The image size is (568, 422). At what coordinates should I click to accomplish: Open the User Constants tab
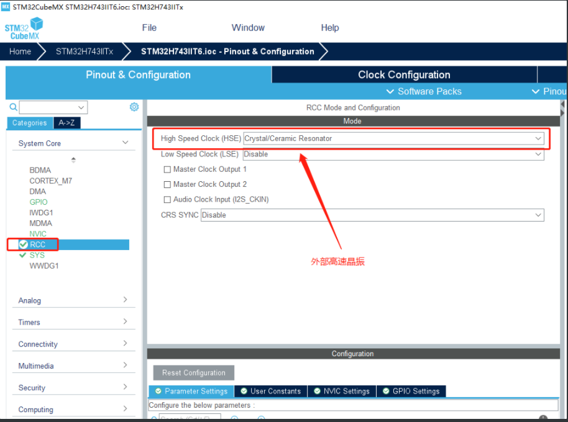(271, 391)
